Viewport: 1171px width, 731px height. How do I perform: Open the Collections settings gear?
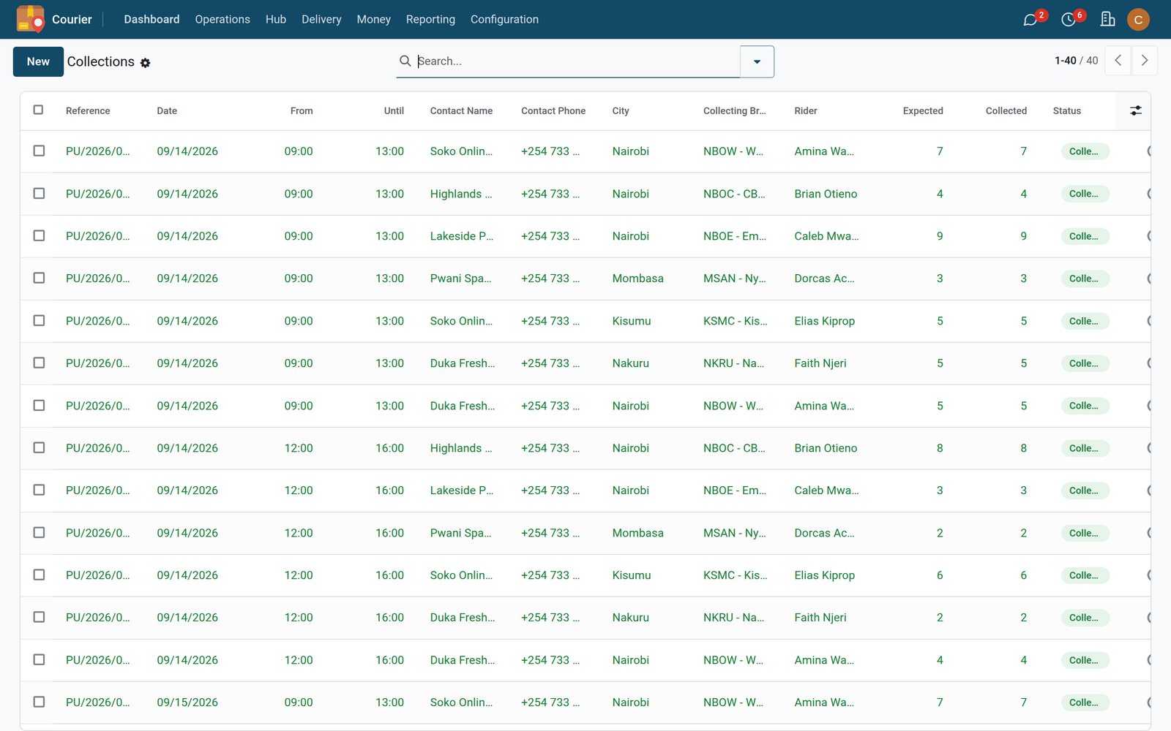(x=145, y=63)
